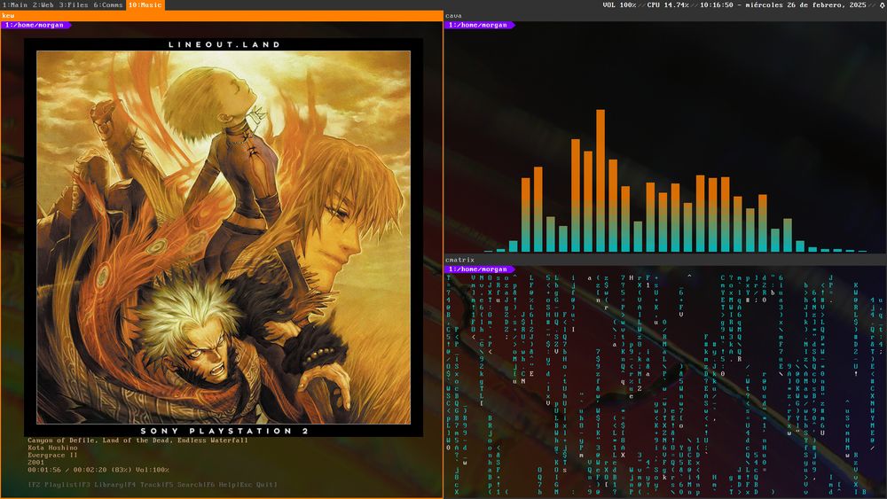
Task: Open the 3:Files workspace
Action: click(74, 4)
